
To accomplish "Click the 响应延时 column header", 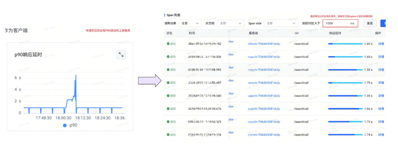I will 335,33.
